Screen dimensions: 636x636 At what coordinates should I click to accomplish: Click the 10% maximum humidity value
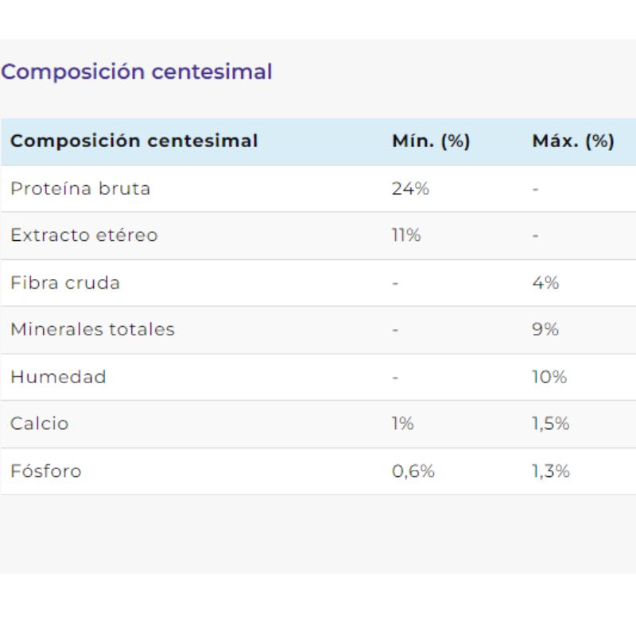(549, 377)
